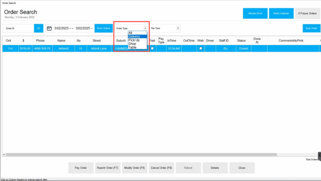Click Show Orders button

coord(103,28)
